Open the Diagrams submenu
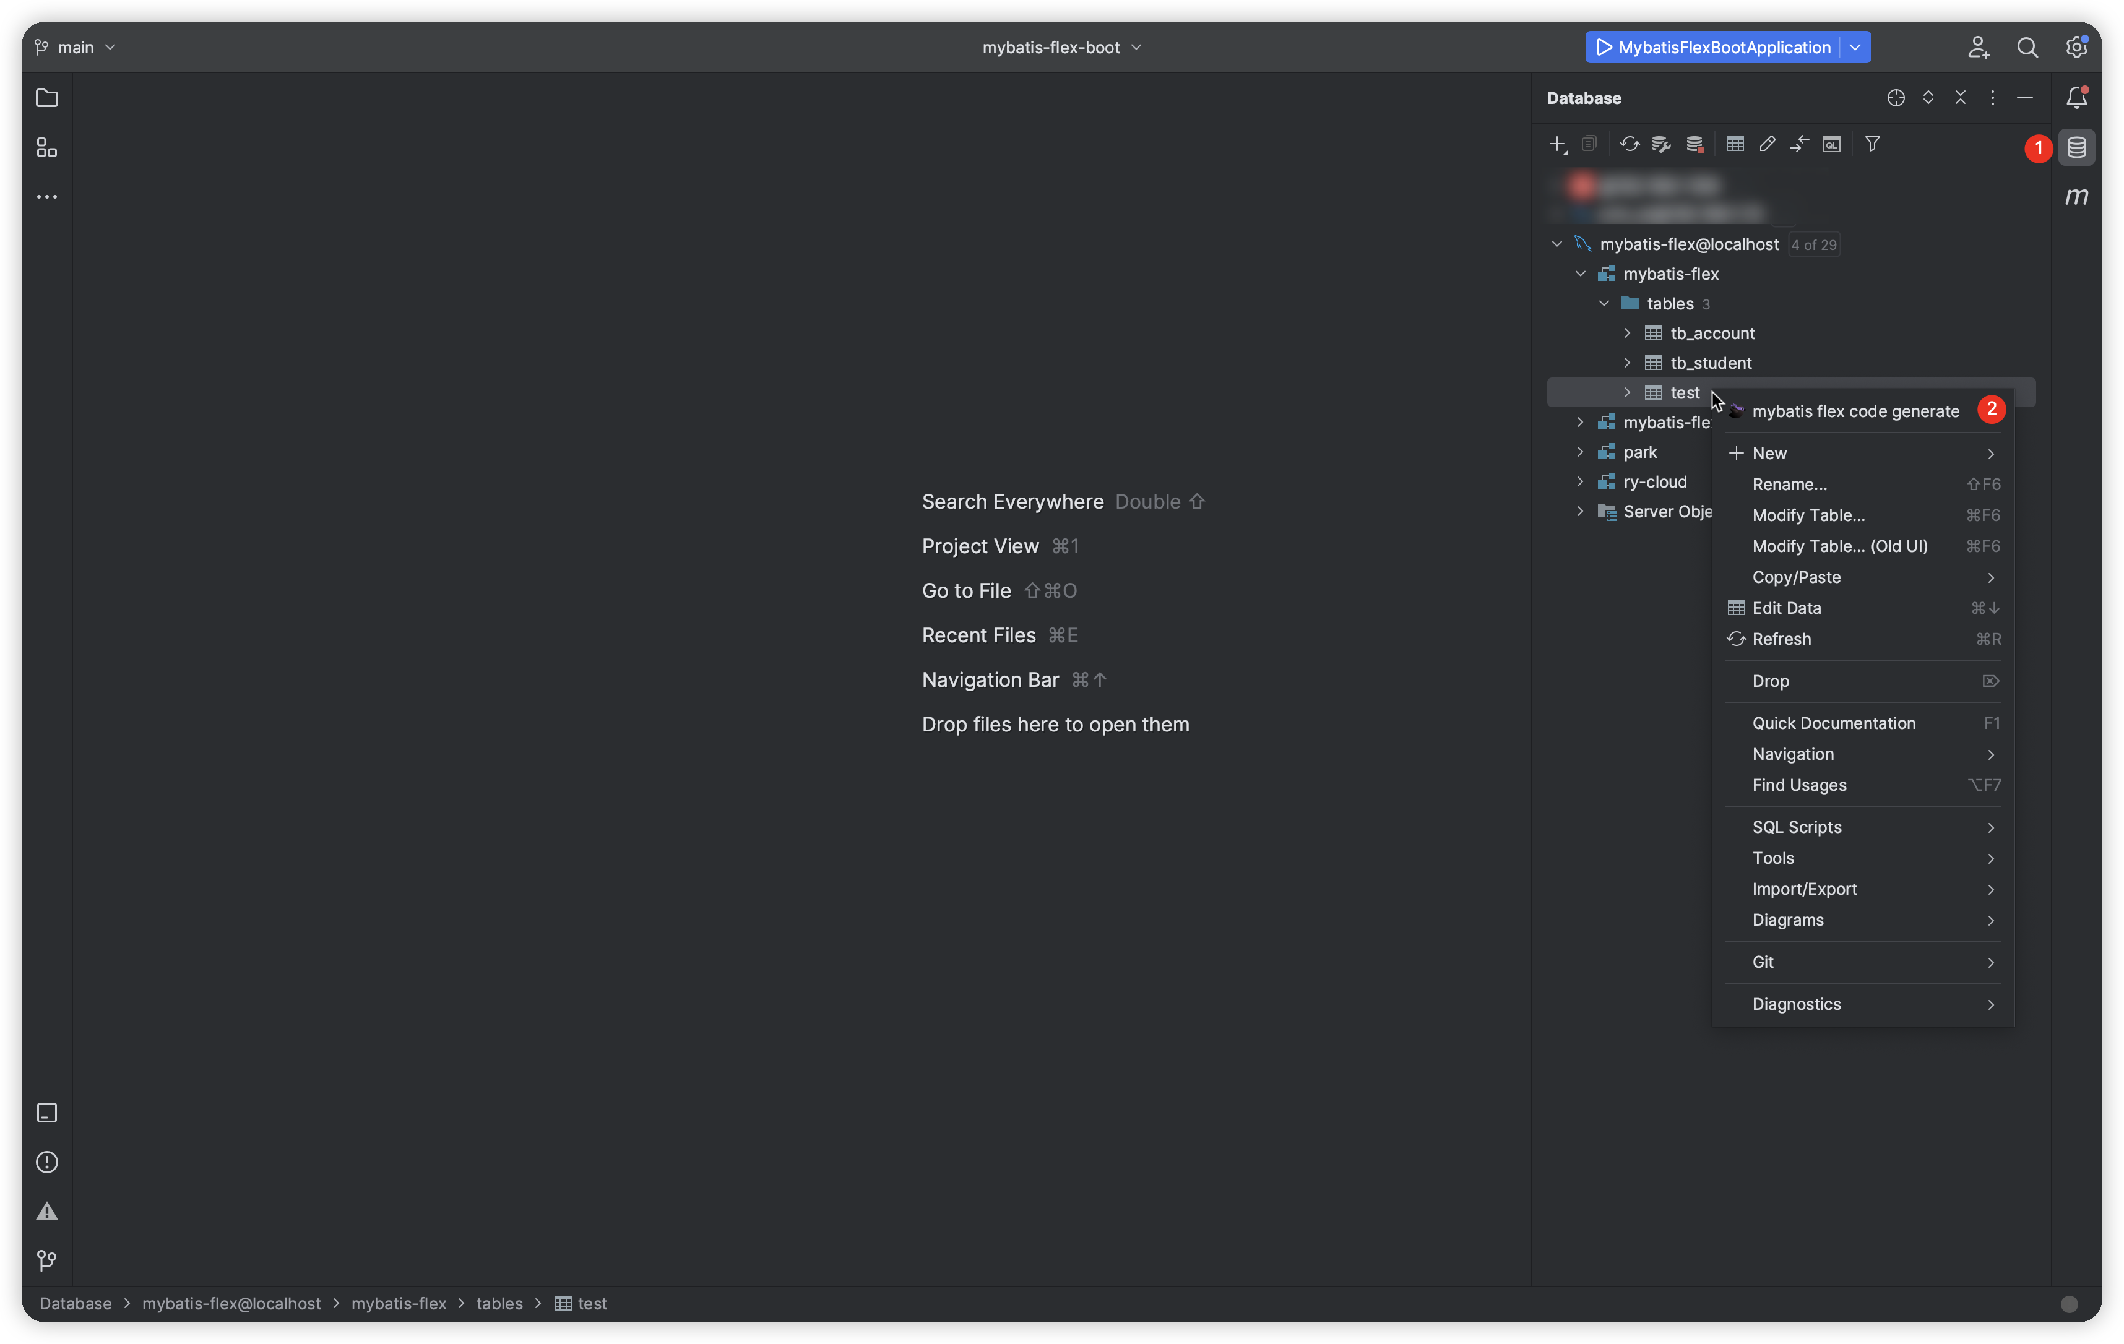The height and width of the screenshot is (1344, 2124). [1863, 920]
